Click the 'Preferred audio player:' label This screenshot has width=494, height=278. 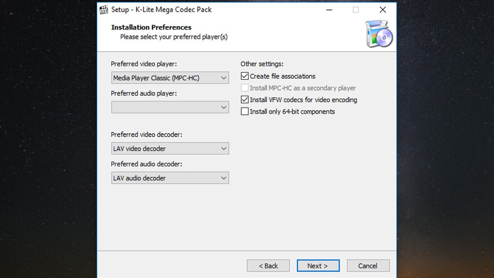[x=144, y=94]
